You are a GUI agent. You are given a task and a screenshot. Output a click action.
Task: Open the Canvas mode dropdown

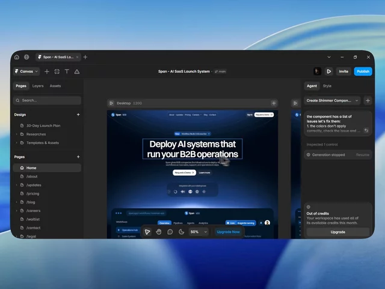pos(26,72)
